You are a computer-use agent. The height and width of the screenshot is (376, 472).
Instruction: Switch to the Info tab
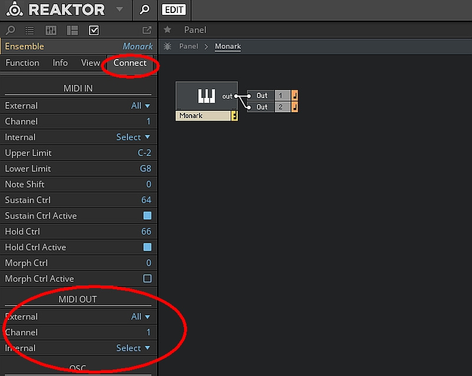click(x=60, y=63)
